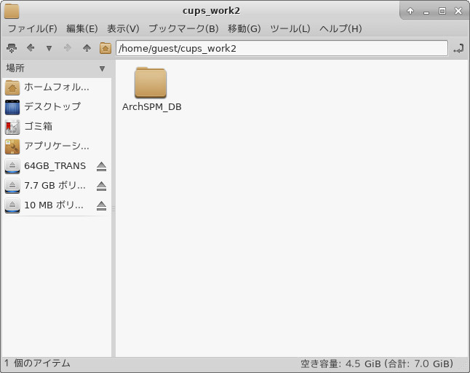Open back-history dropdown arrow
The width and height of the screenshot is (470, 373).
pyautogui.click(x=49, y=48)
